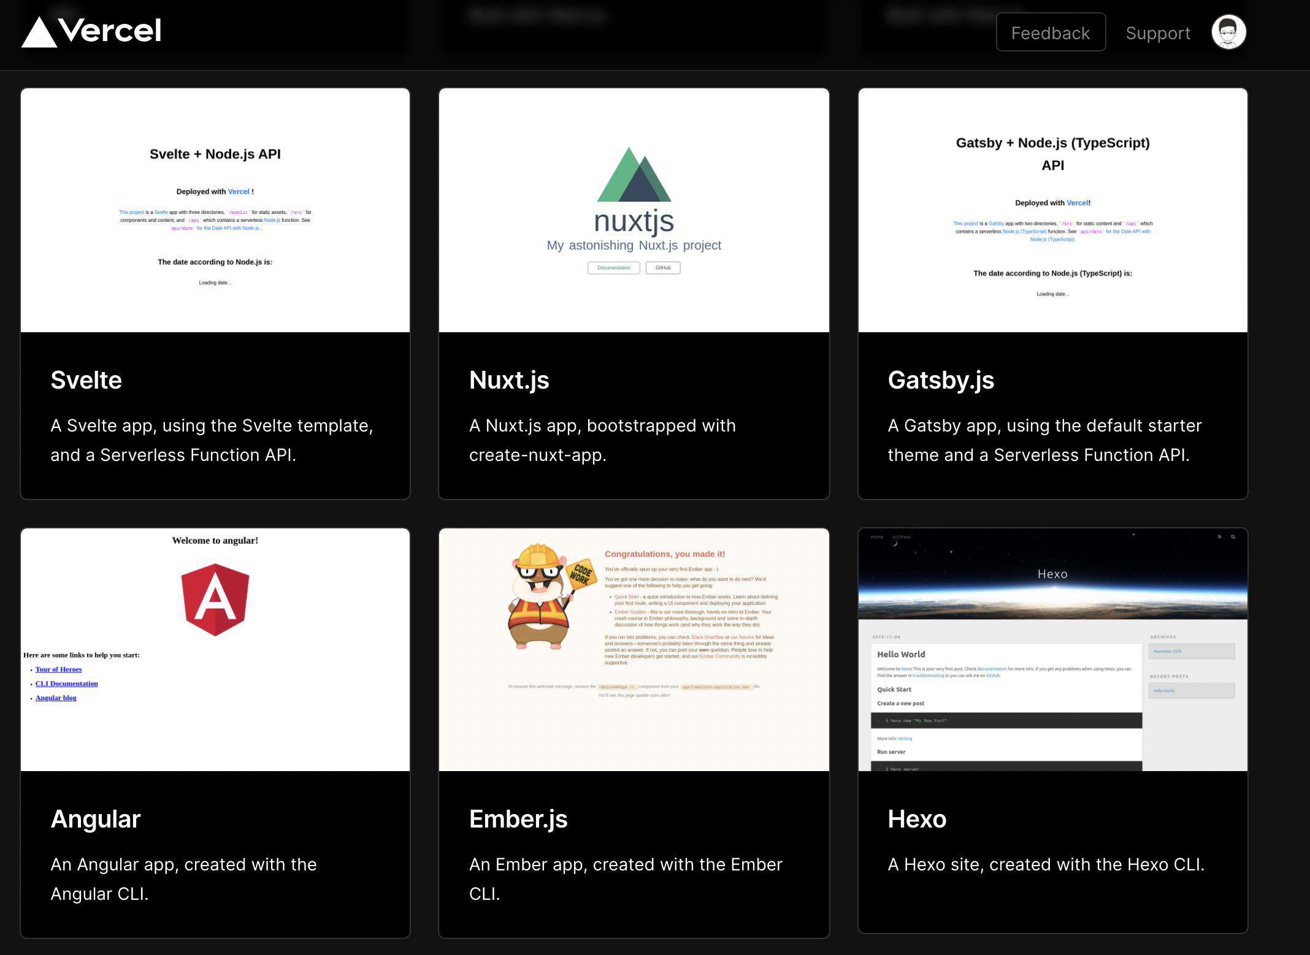1310x955 pixels.
Task: Click 'Hello World' post title in Hexo preview
Action: click(901, 655)
